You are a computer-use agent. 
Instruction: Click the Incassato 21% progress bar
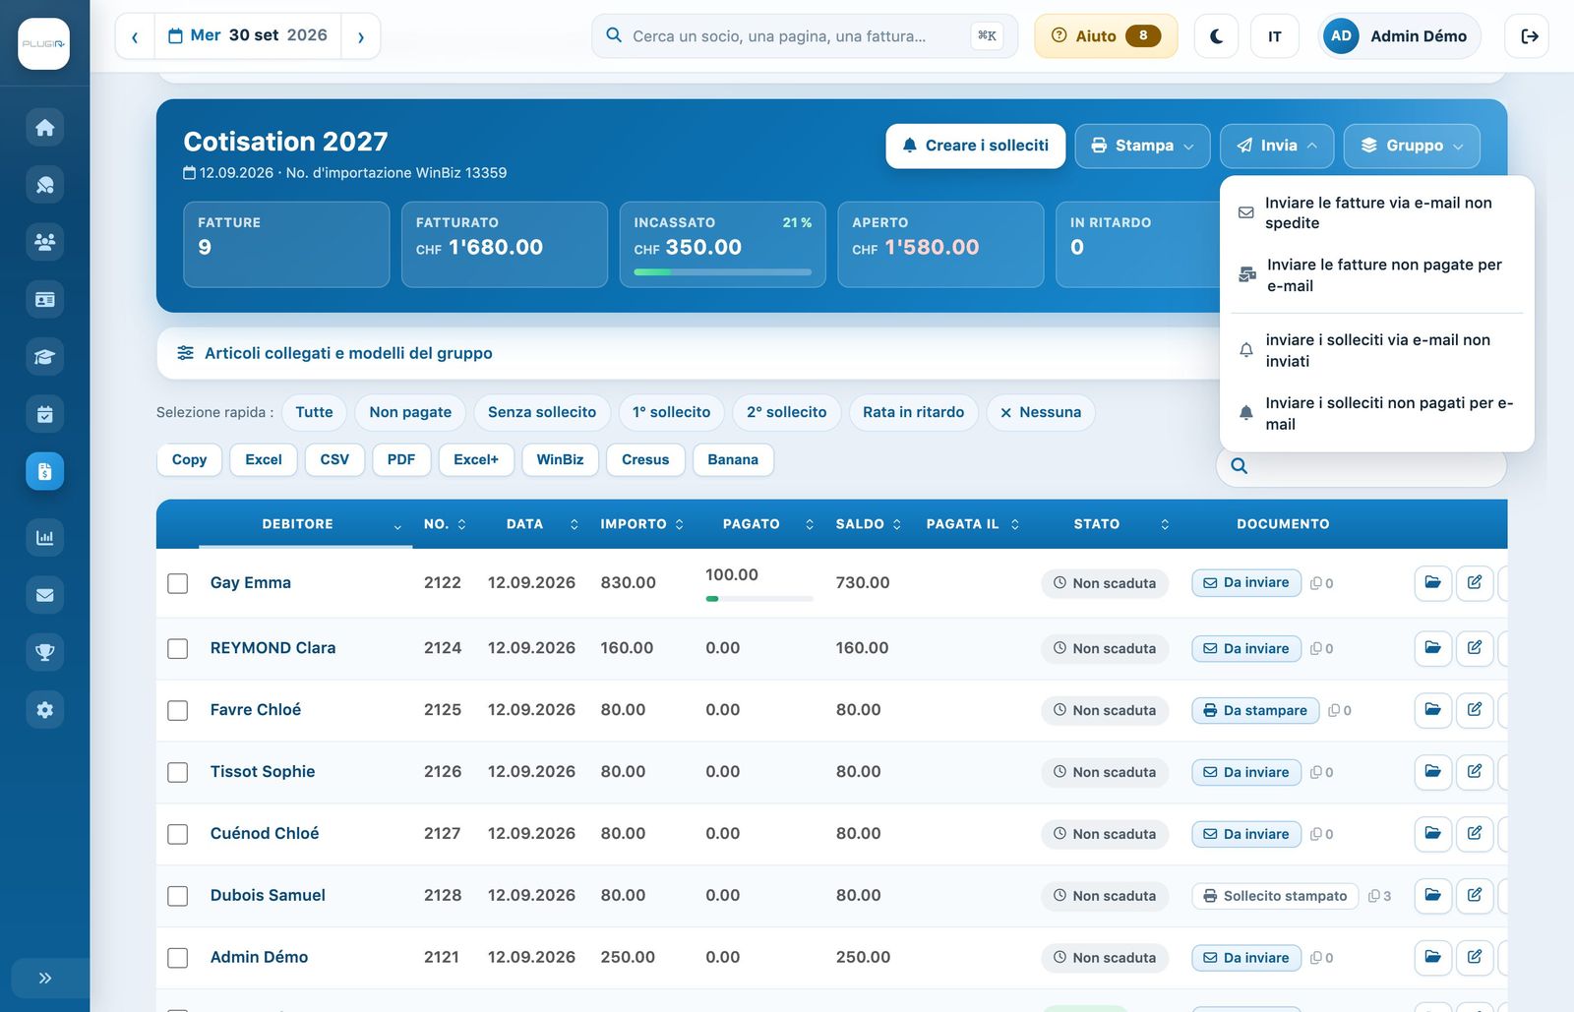coord(723,272)
